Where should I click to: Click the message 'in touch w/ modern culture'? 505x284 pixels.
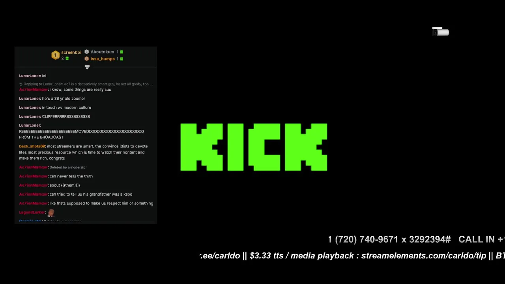67,108
